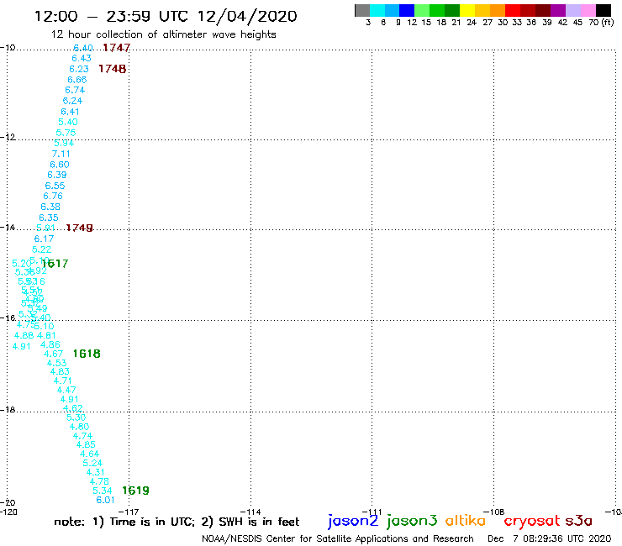
Task: Click the wave height value '6.17'
Action: point(44,239)
